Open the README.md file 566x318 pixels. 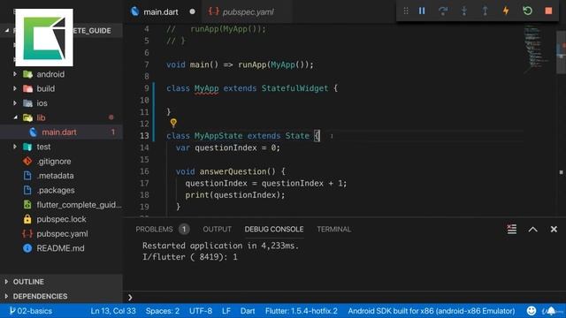click(61, 248)
